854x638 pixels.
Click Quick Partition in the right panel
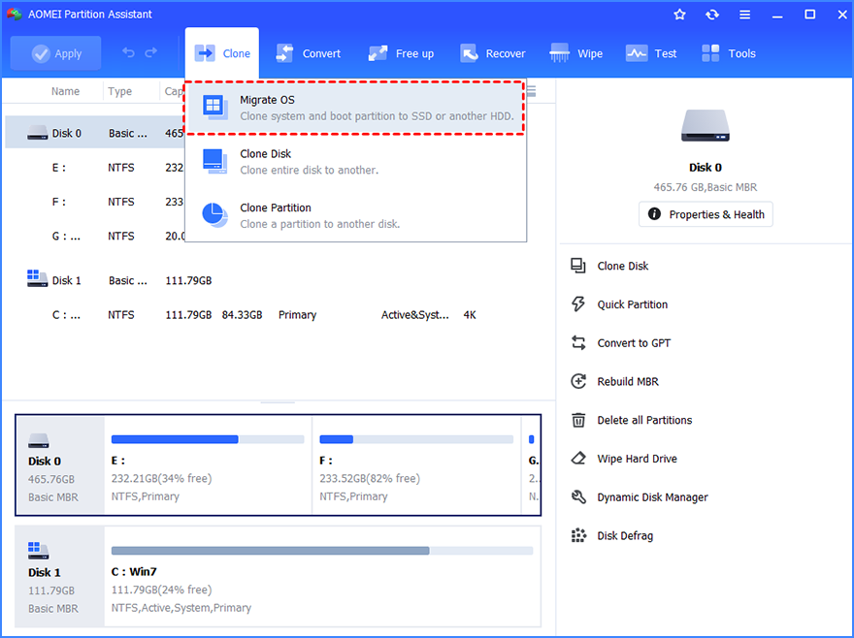pyautogui.click(x=633, y=304)
